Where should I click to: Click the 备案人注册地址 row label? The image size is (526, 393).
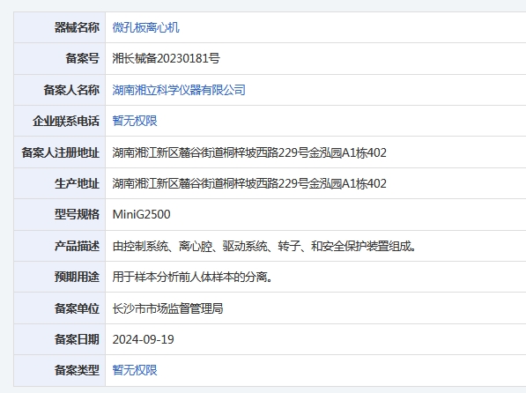[x=61, y=152]
